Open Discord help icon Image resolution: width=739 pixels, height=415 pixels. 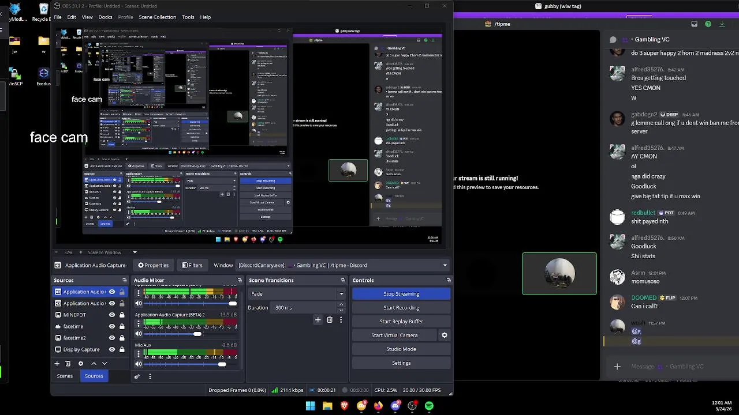tap(708, 24)
